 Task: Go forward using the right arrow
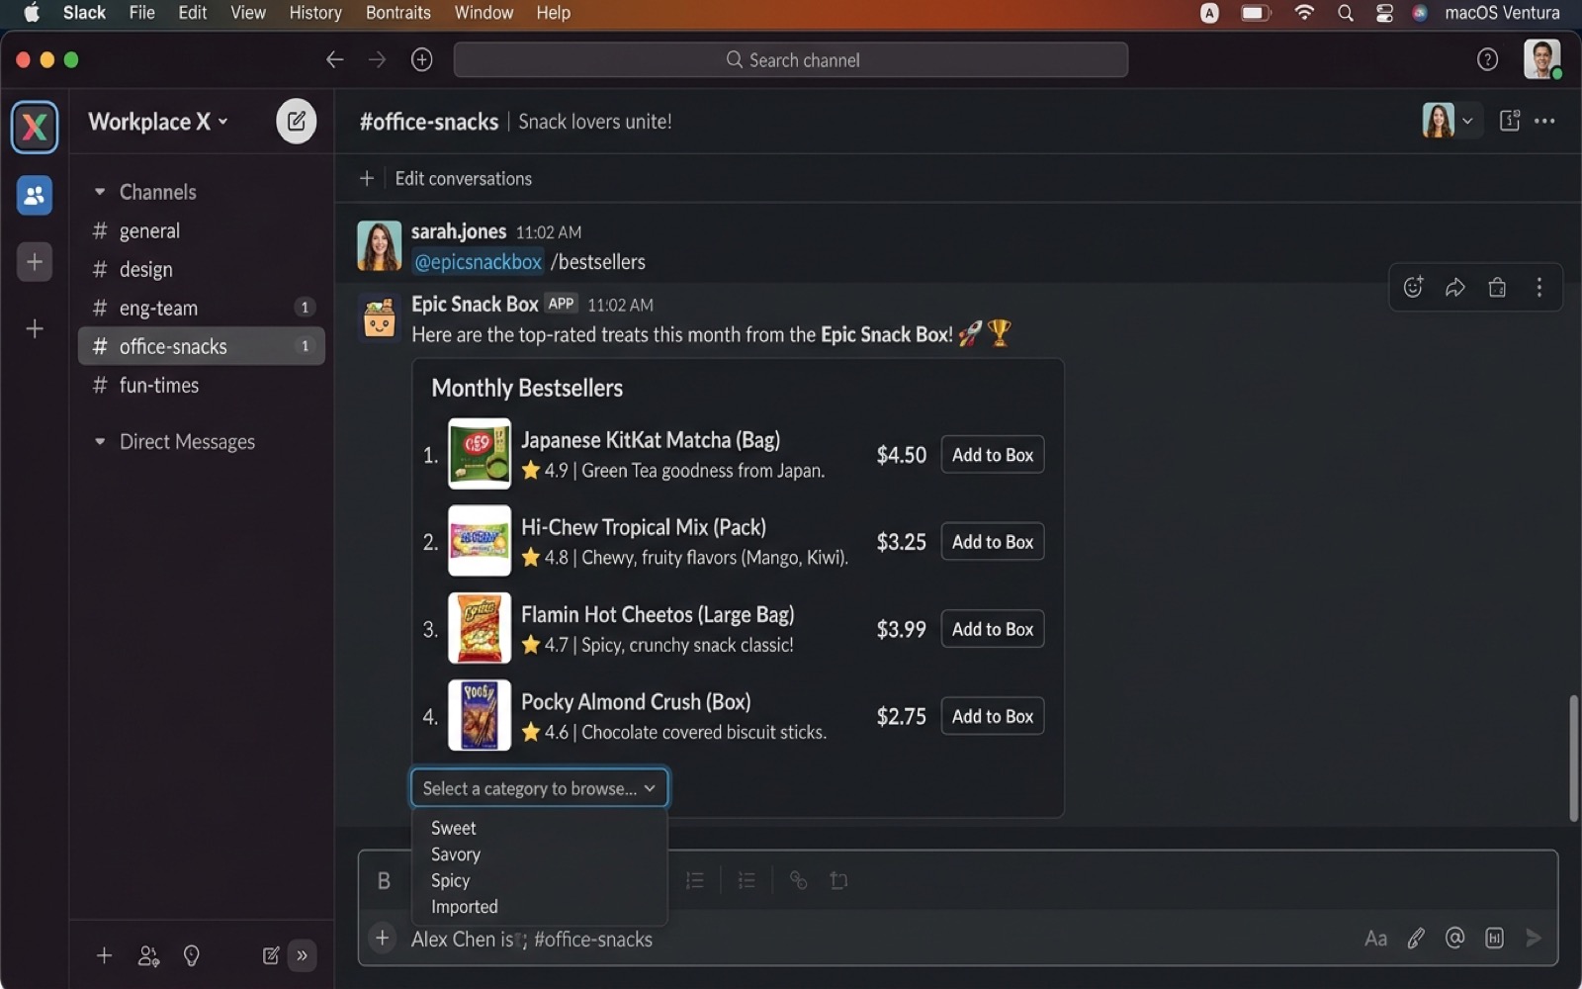click(x=377, y=60)
